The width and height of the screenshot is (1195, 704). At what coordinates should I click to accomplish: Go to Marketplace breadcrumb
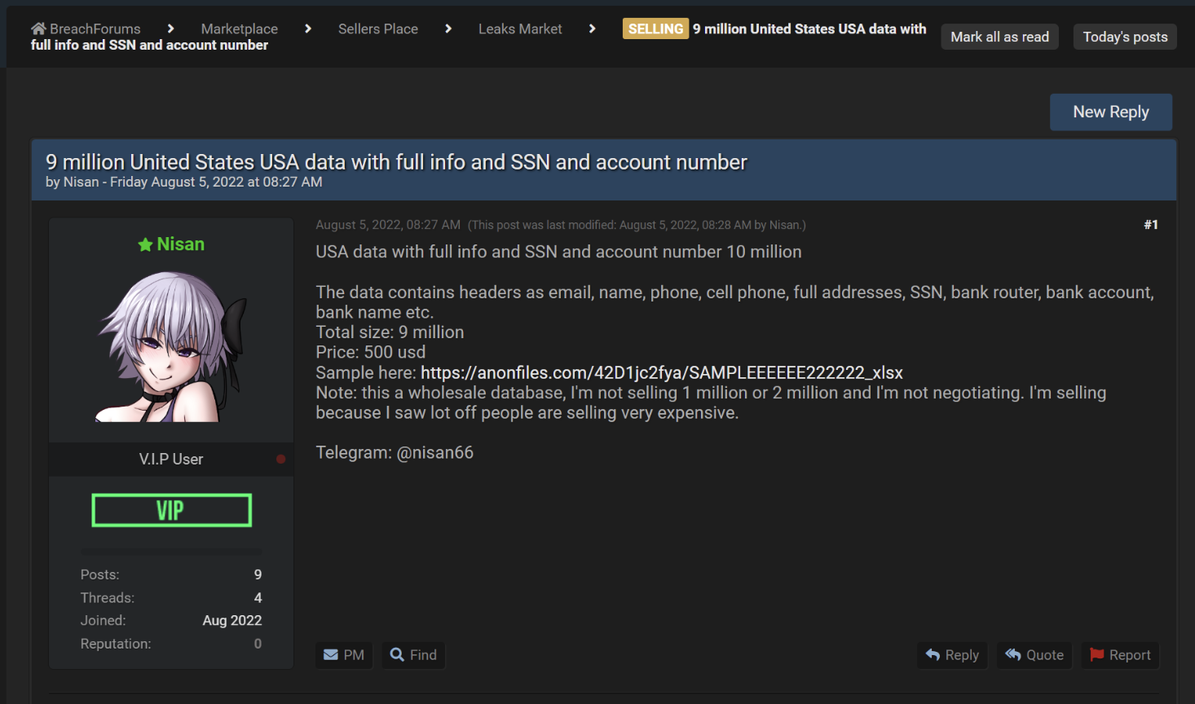[x=239, y=29]
